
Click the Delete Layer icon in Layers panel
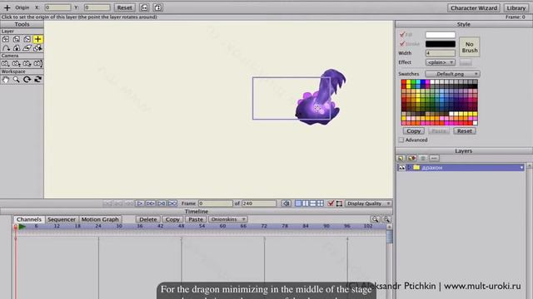pos(423,159)
